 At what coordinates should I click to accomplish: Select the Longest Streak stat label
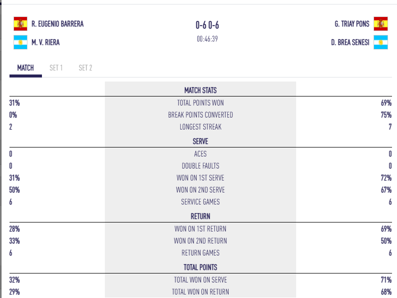click(x=200, y=126)
